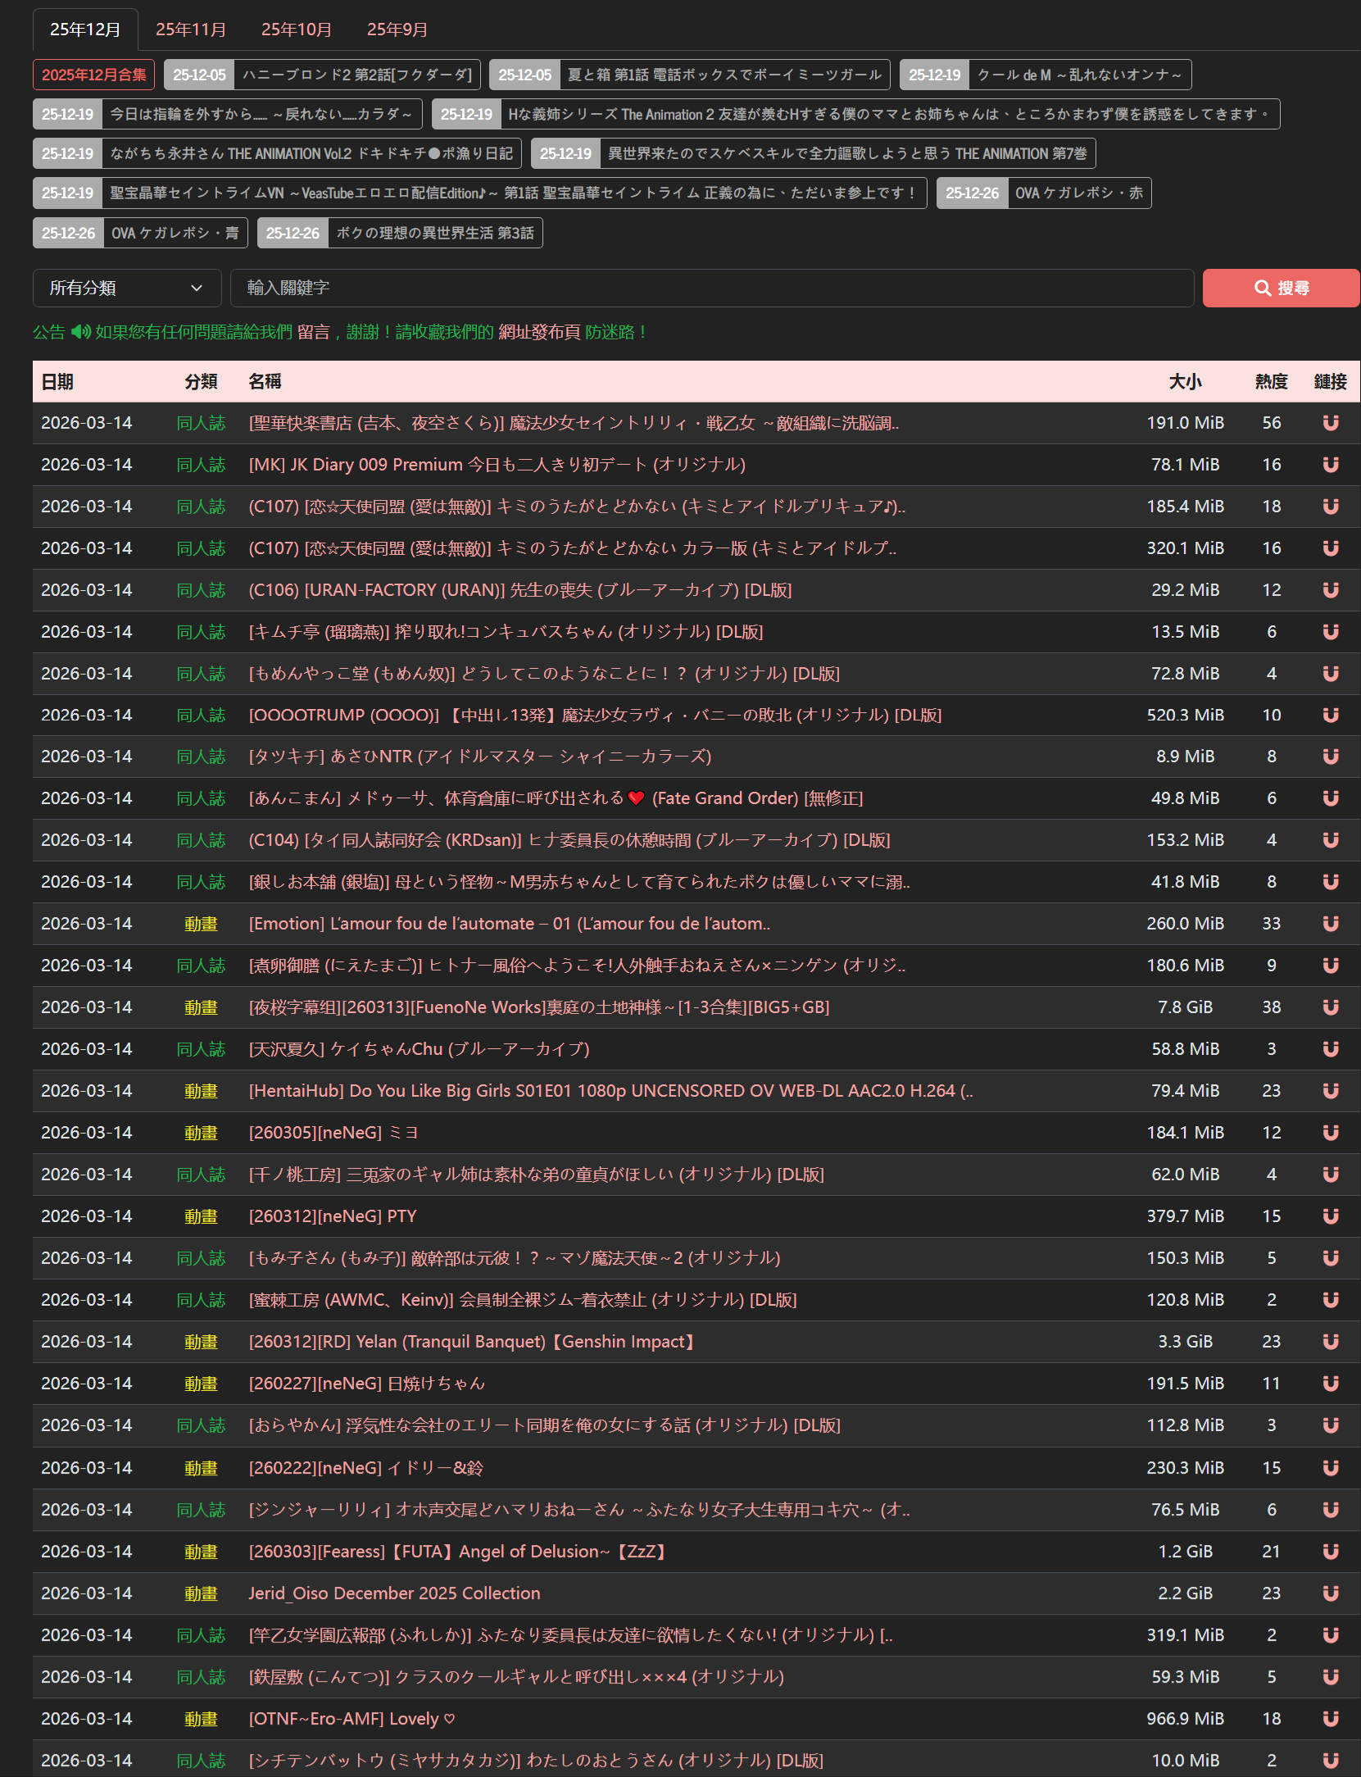Open the 25年10月 tab
The width and height of the screenshot is (1361, 1777).
pos(296,30)
